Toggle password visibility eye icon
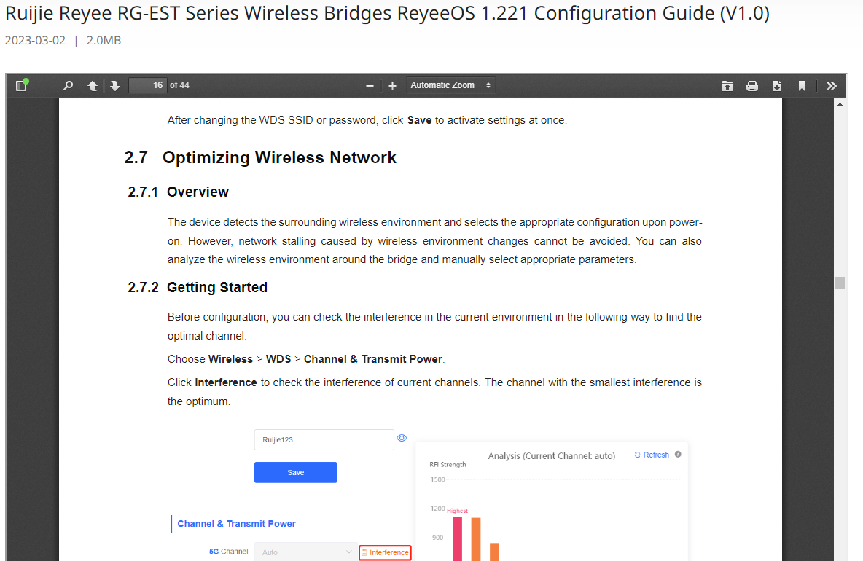863x561 pixels. tap(402, 439)
